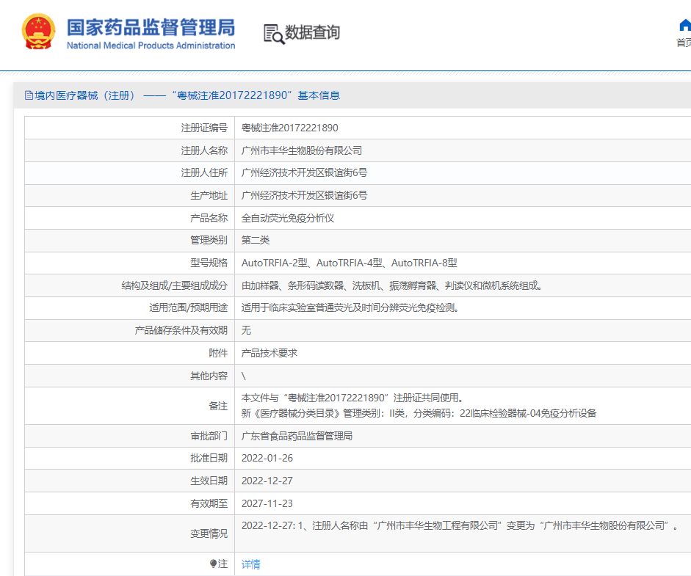
Task: Click the 数据查询 magnifier document icon
Action: [x=273, y=33]
